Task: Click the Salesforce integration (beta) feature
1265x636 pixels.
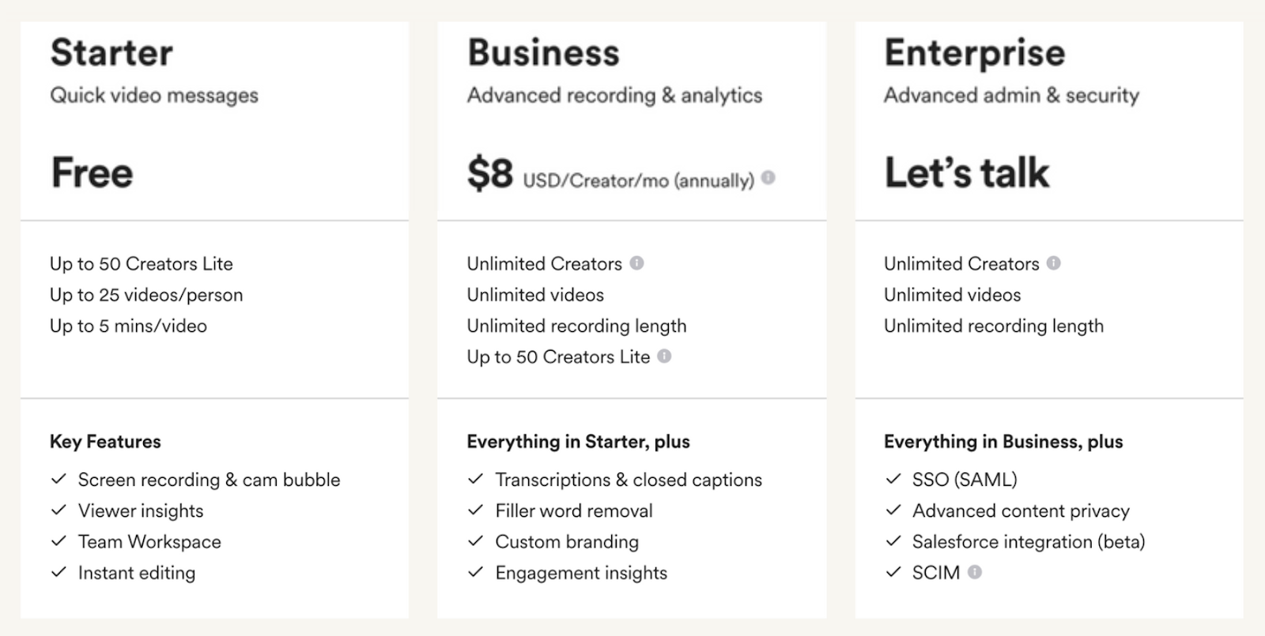Action: tap(1028, 542)
